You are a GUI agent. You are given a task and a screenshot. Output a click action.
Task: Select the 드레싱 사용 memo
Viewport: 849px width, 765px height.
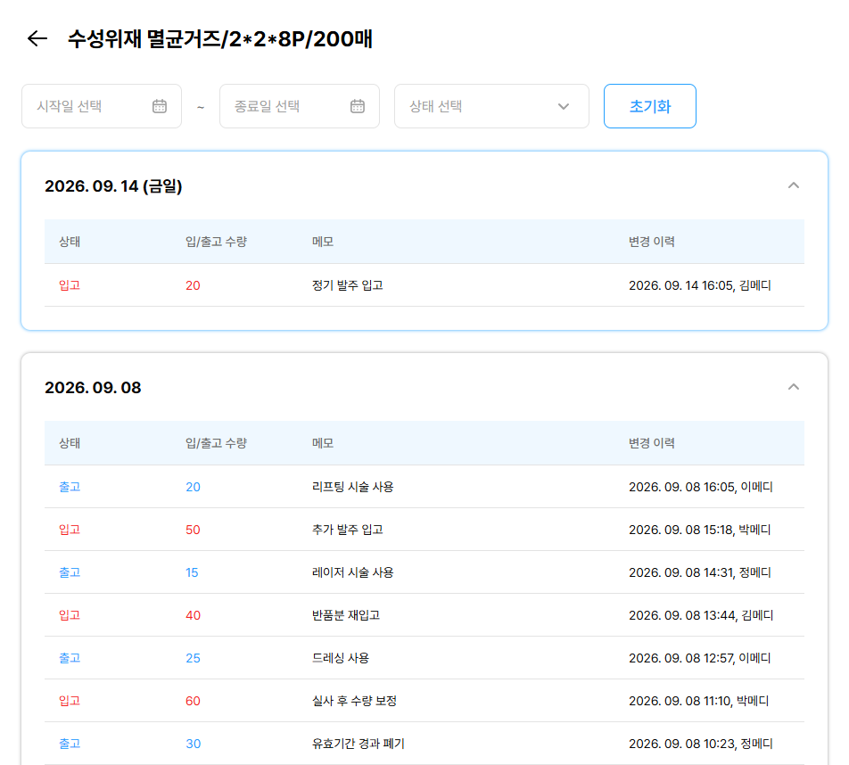(341, 658)
